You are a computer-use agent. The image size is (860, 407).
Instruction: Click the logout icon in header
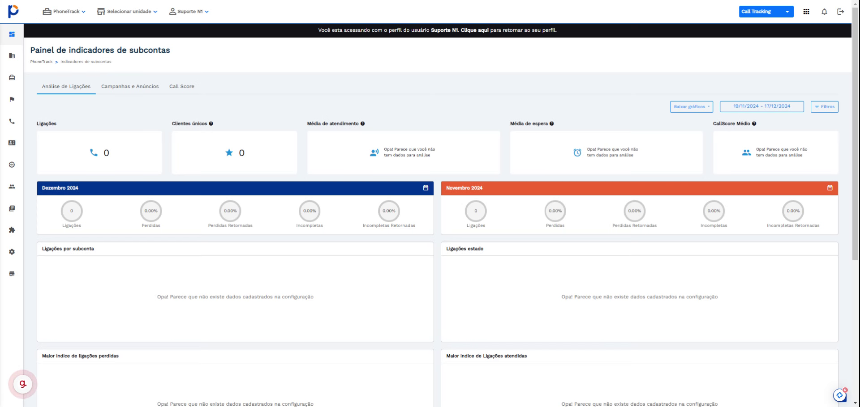point(841,12)
